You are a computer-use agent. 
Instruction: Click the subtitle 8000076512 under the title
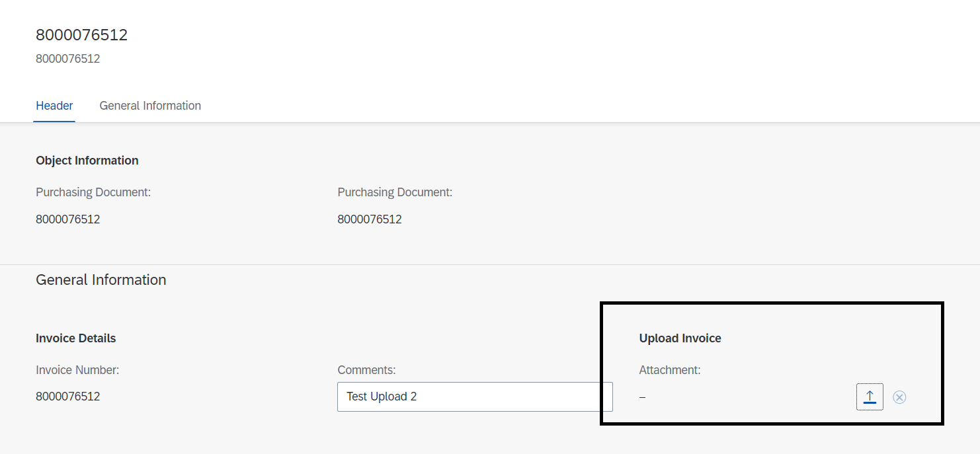point(67,58)
